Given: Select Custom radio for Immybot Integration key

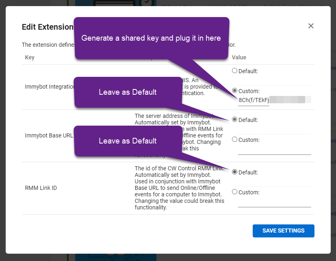Looking at the screenshot, I should click(x=234, y=91).
